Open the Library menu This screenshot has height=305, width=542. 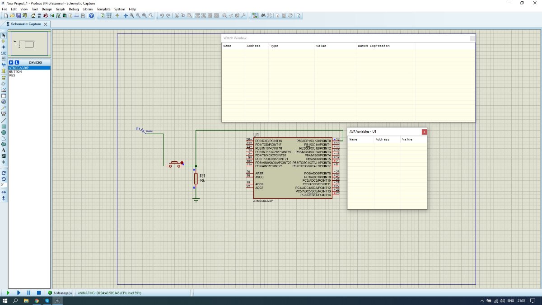(x=88, y=9)
